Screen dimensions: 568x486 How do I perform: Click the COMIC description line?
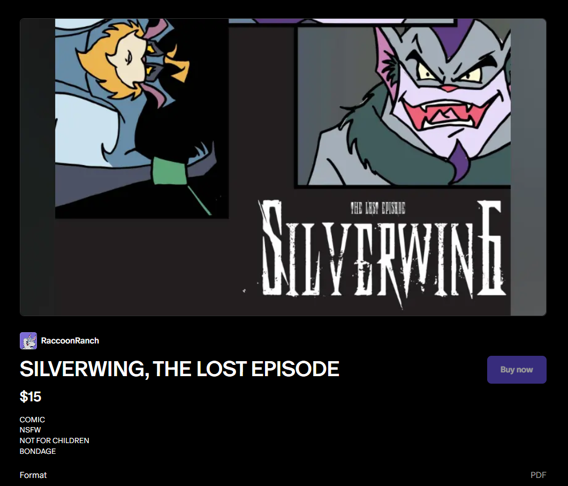32,420
